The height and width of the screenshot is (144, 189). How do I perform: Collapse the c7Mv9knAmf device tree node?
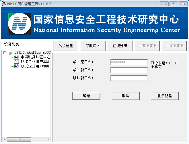5,53
